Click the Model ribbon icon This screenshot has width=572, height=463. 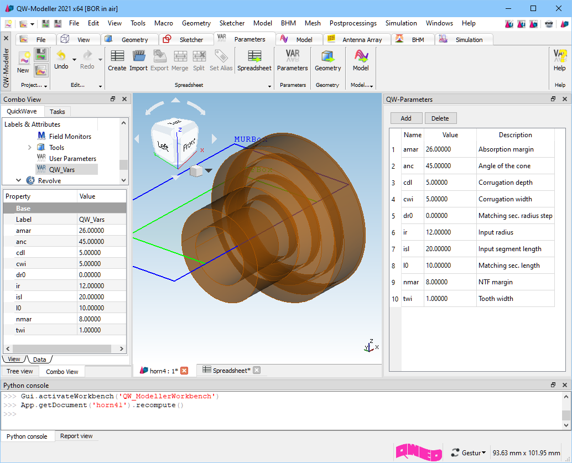[x=361, y=56]
